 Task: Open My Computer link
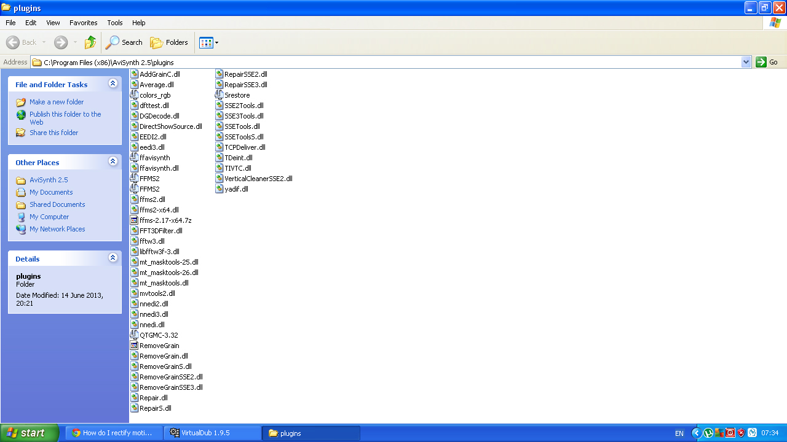(49, 217)
